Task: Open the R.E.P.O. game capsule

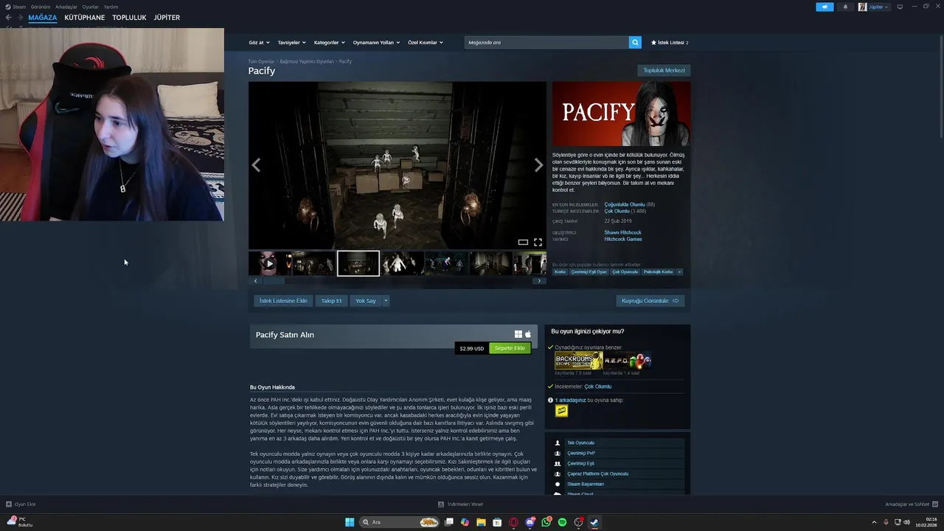Action: tap(627, 361)
